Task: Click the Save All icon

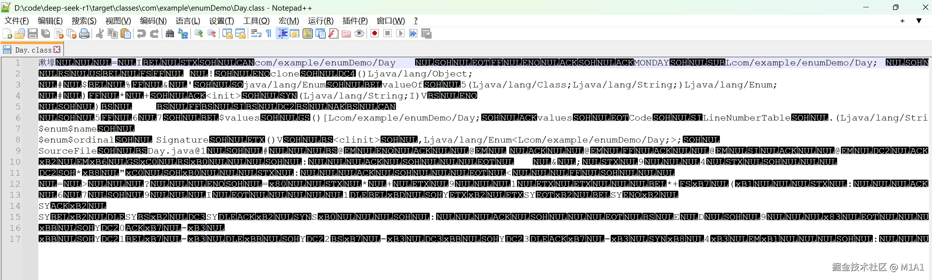Action: click(x=46, y=34)
